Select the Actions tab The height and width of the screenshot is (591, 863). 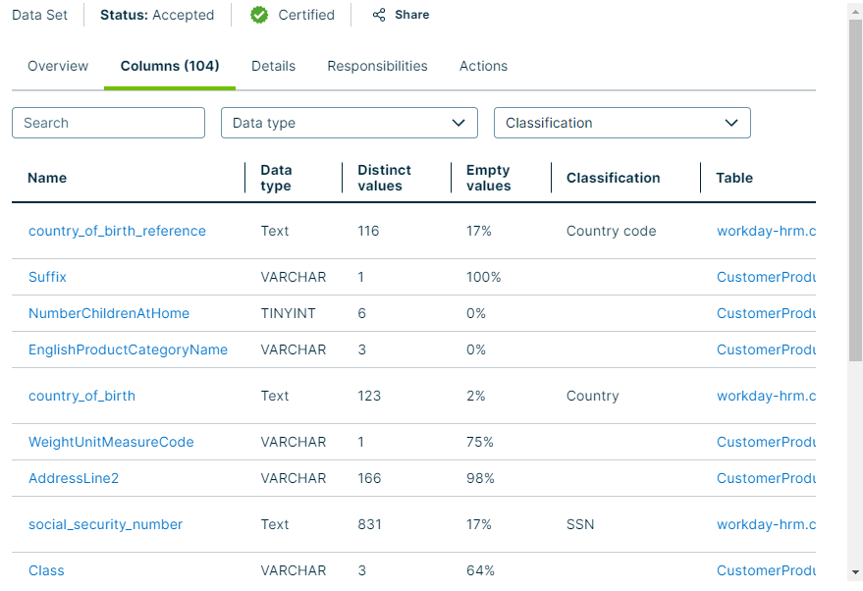(483, 66)
